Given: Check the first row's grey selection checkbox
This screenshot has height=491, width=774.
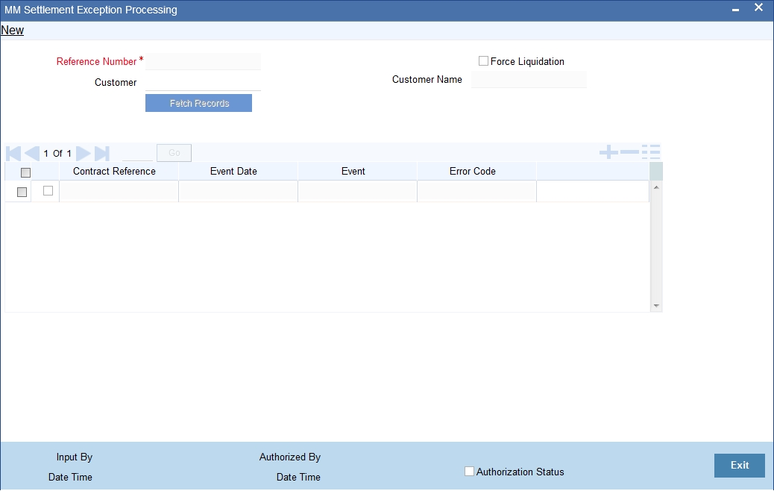Looking at the screenshot, I should [22, 192].
